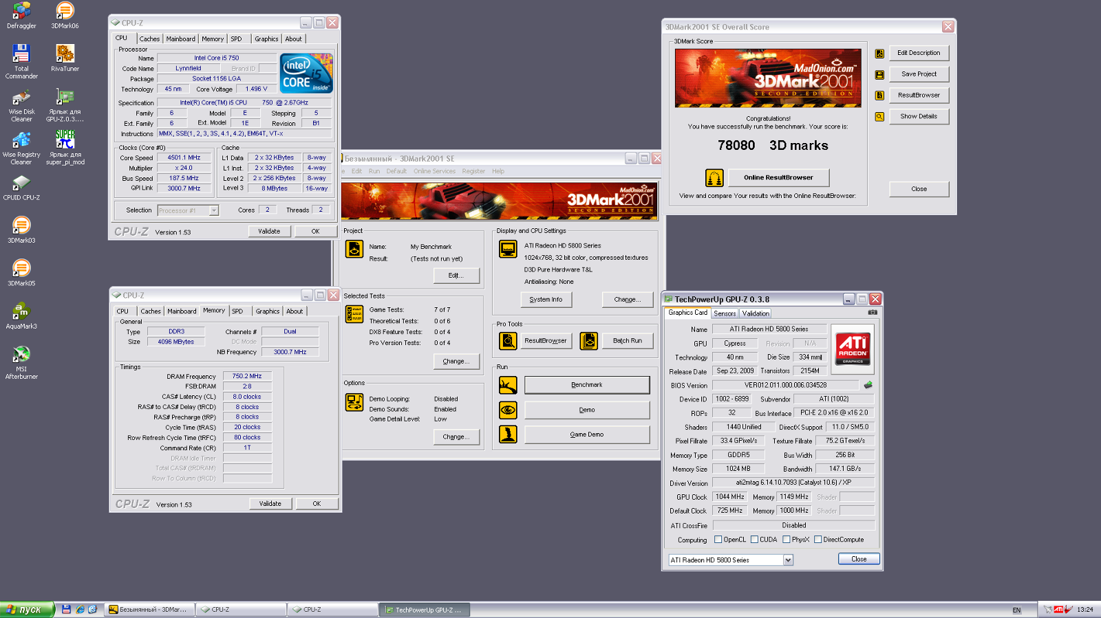Click the Internet Explorer quick launch icon
1101x618 pixels.
click(x=80, y=610)
